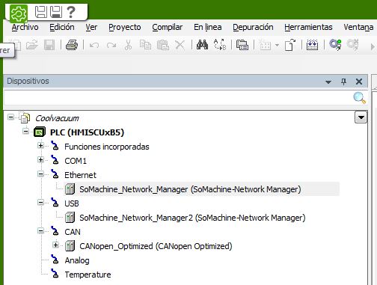Image resolution: width=377 pixels, height=285 pixels.
Task: Click the Save project toolbar icon
Action: pyautogui.click(x=49, y=45)
